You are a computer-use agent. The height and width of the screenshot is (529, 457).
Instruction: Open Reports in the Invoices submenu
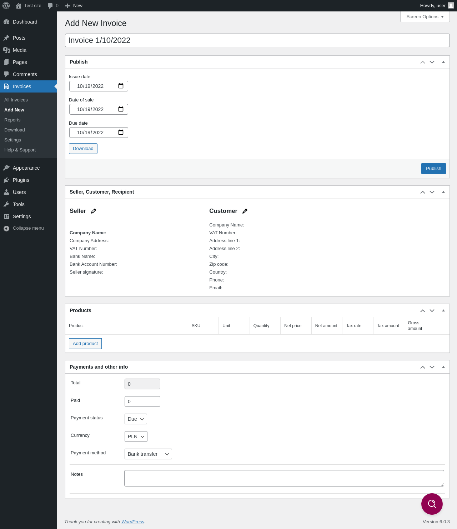point(12,120)
